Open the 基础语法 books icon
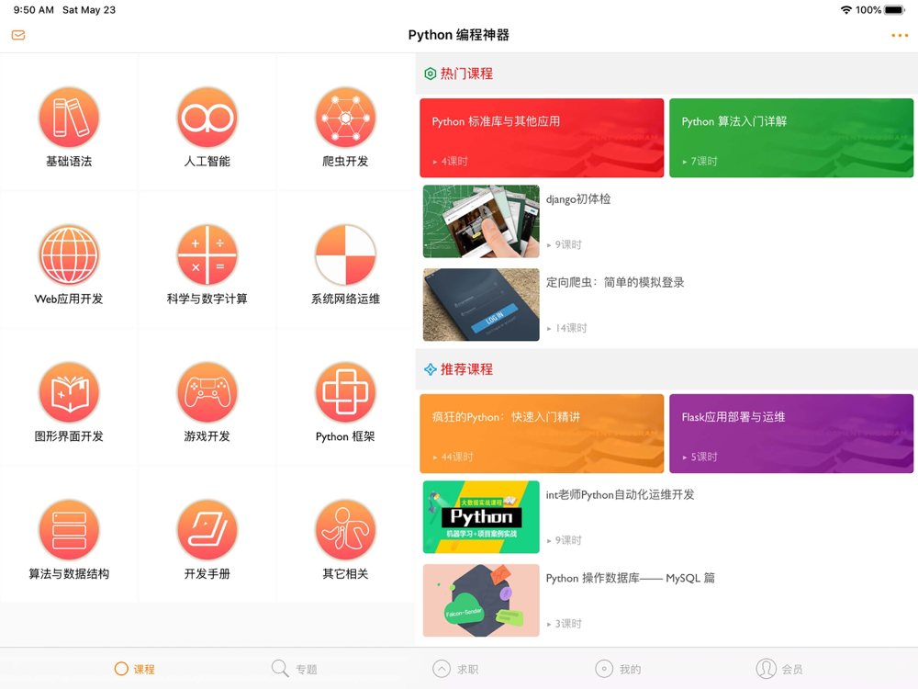918x689 pixels. 69,118
